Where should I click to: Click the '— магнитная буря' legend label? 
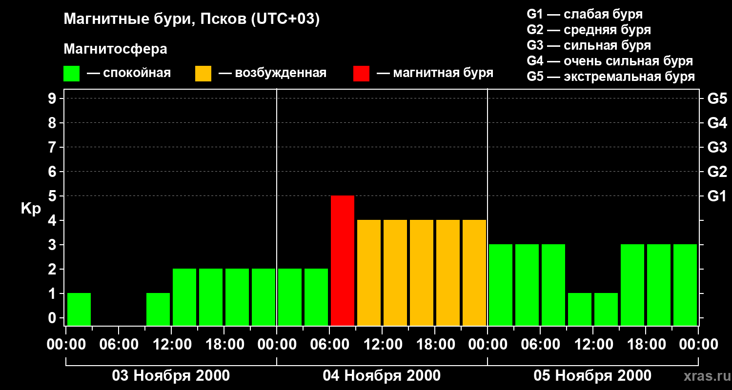click(x=435, y=73)
